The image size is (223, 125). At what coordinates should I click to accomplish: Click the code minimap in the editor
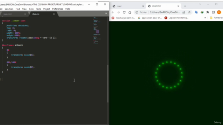(97, 31)
